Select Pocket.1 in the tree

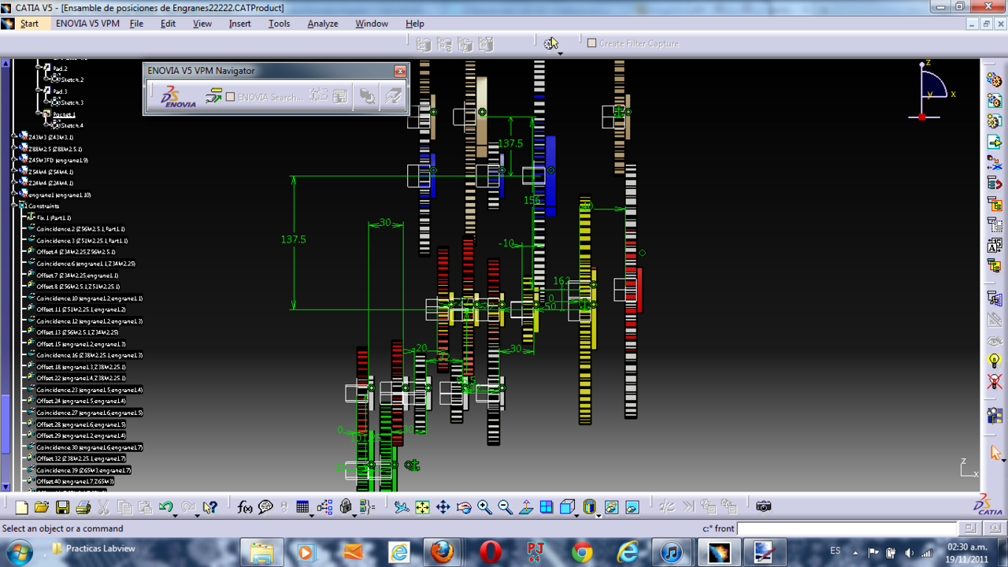64,114
